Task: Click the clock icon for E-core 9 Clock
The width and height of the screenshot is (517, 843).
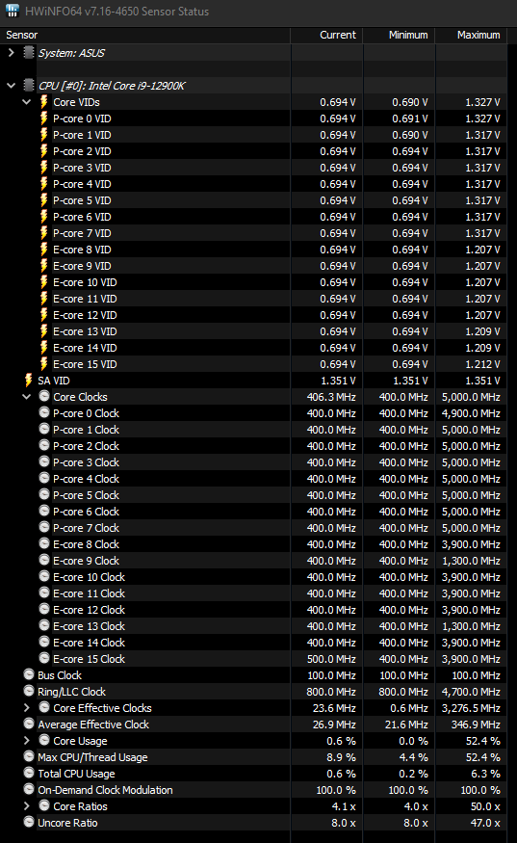Action: pos(44,560)
